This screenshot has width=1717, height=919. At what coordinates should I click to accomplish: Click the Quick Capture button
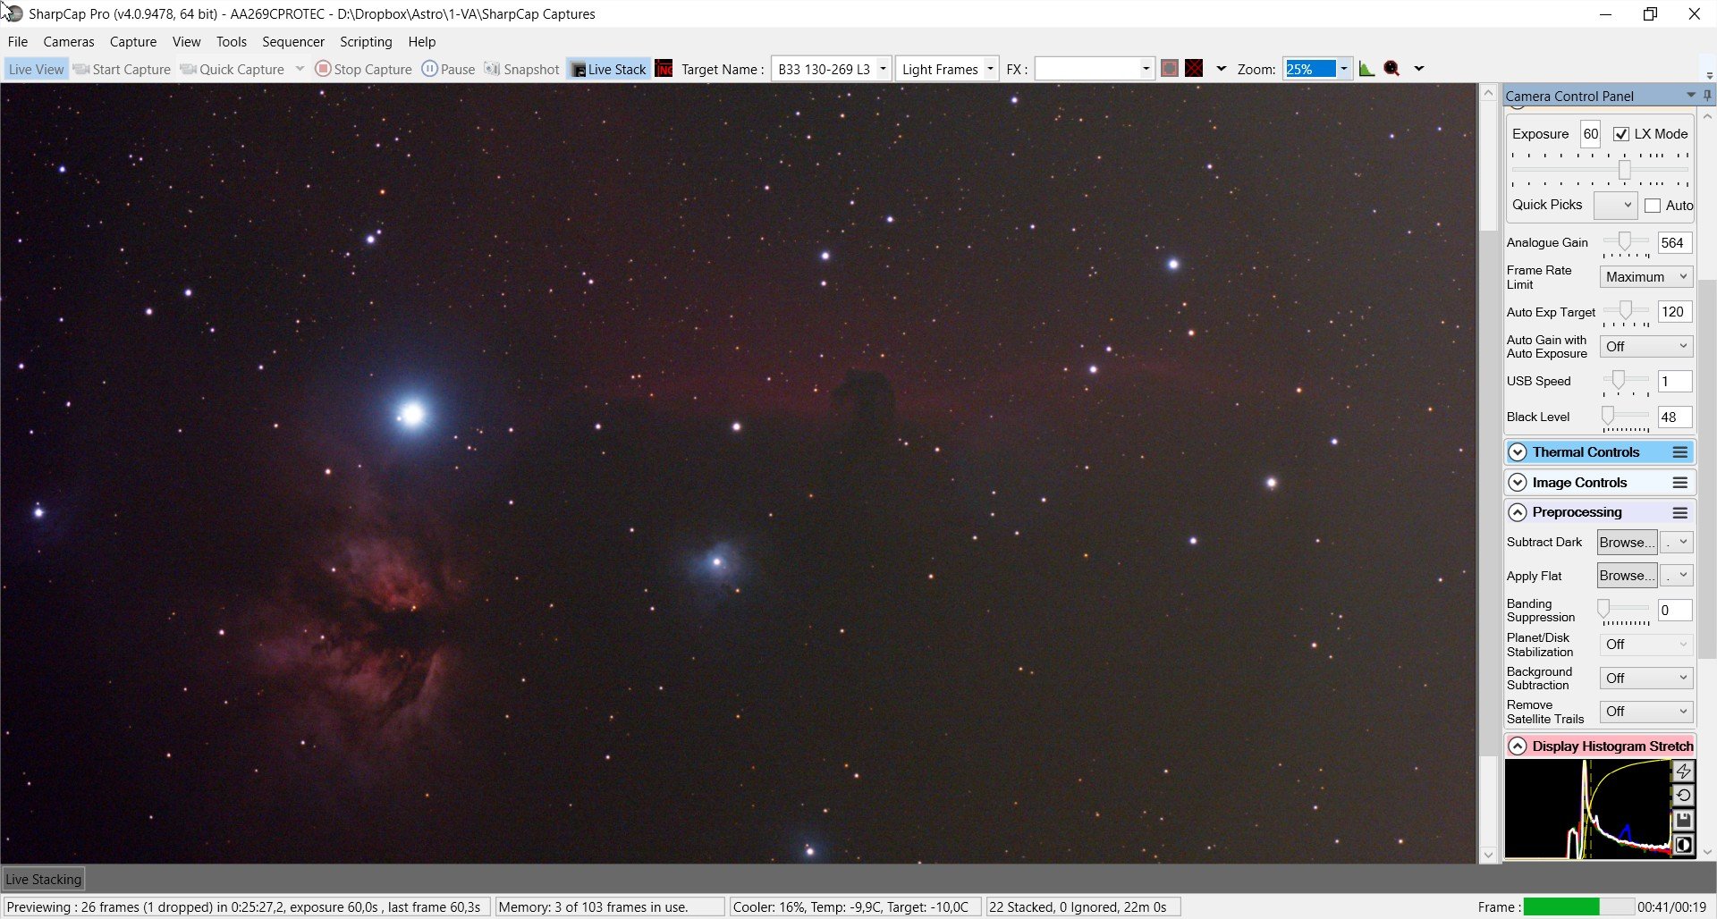click(x=233, y=69)
